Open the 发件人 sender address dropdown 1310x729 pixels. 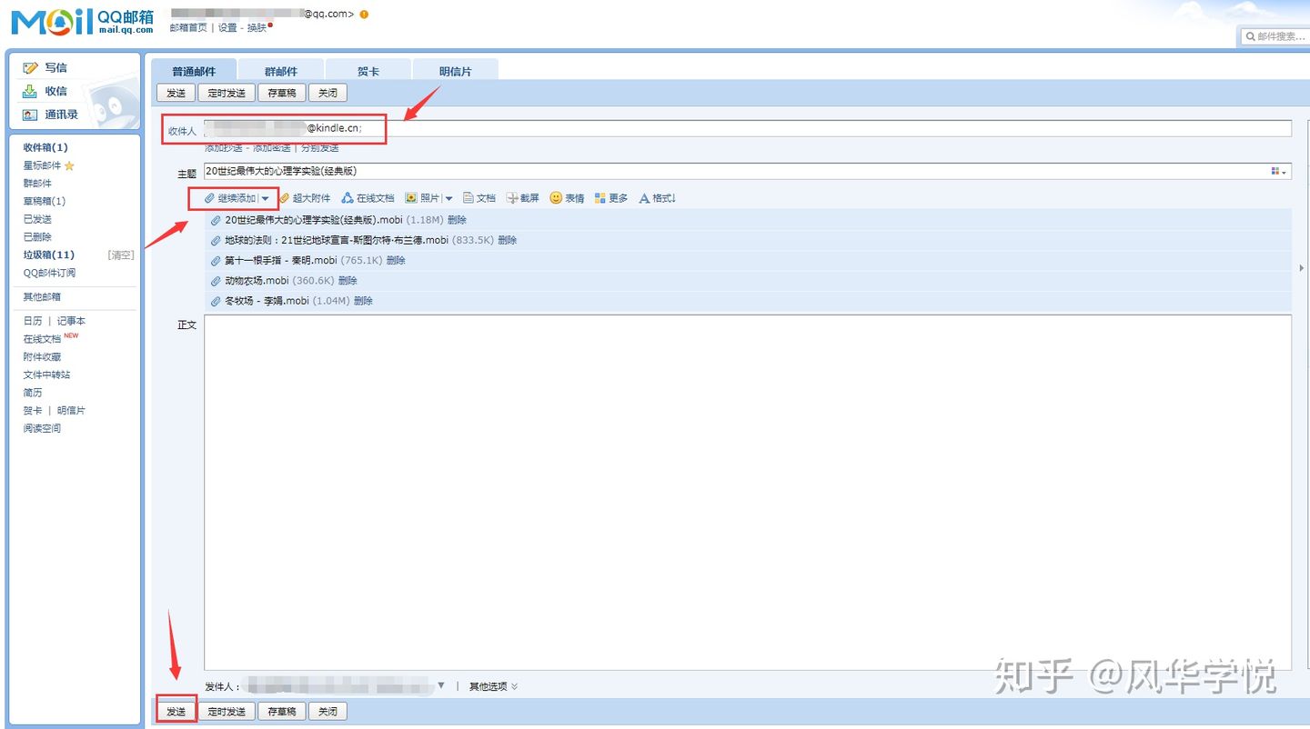(x=441, y=686)
